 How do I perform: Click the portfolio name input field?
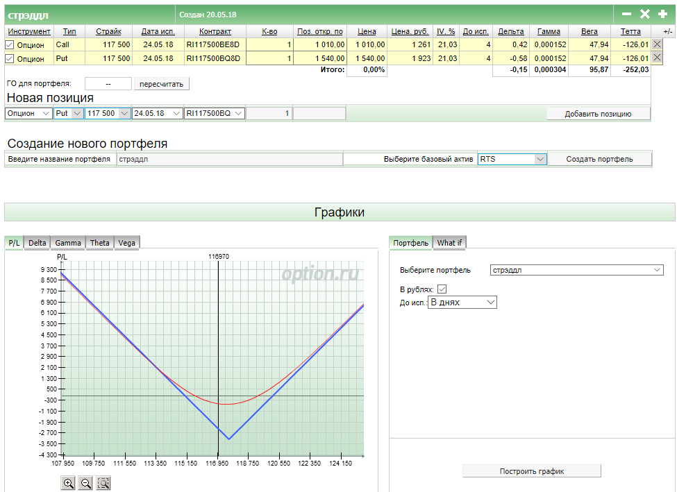click(229, 159)
